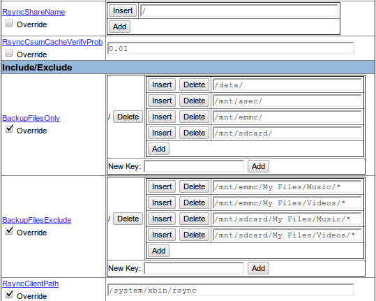Click Insert next to RsyncShareName value
This screenshot has height=301, width=376.
tap(123, 10)
